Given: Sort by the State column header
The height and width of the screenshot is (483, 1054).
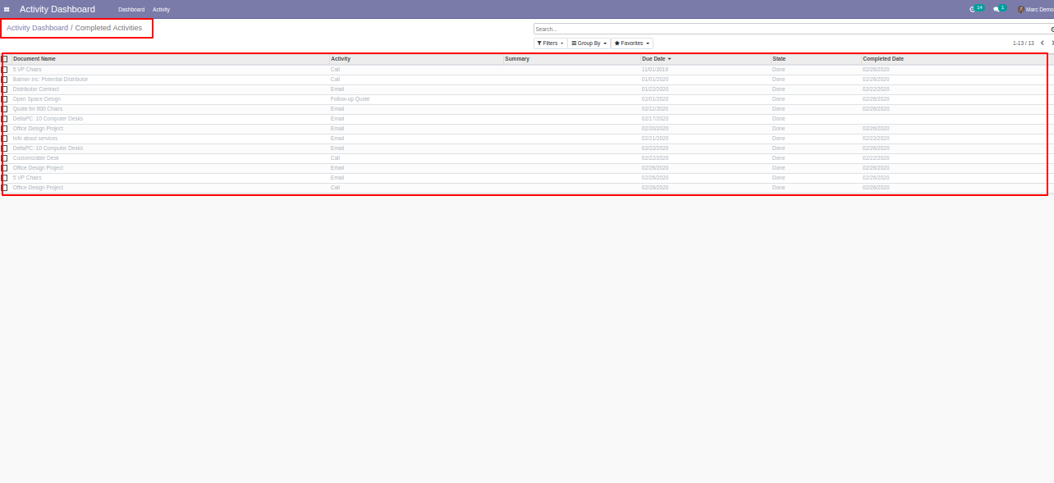Looking at the screenshot, I should pos(779,59).
